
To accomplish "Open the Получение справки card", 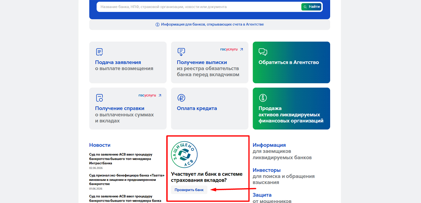I will coord(128,109).
